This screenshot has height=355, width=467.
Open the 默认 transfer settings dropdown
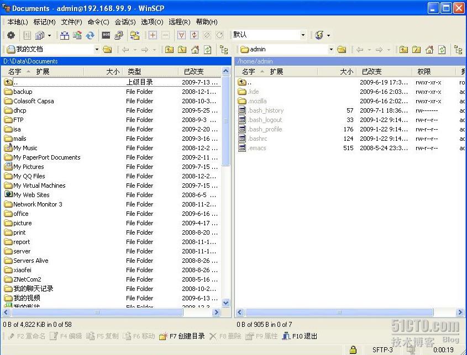pyautogui.click(x=303, y=35)
